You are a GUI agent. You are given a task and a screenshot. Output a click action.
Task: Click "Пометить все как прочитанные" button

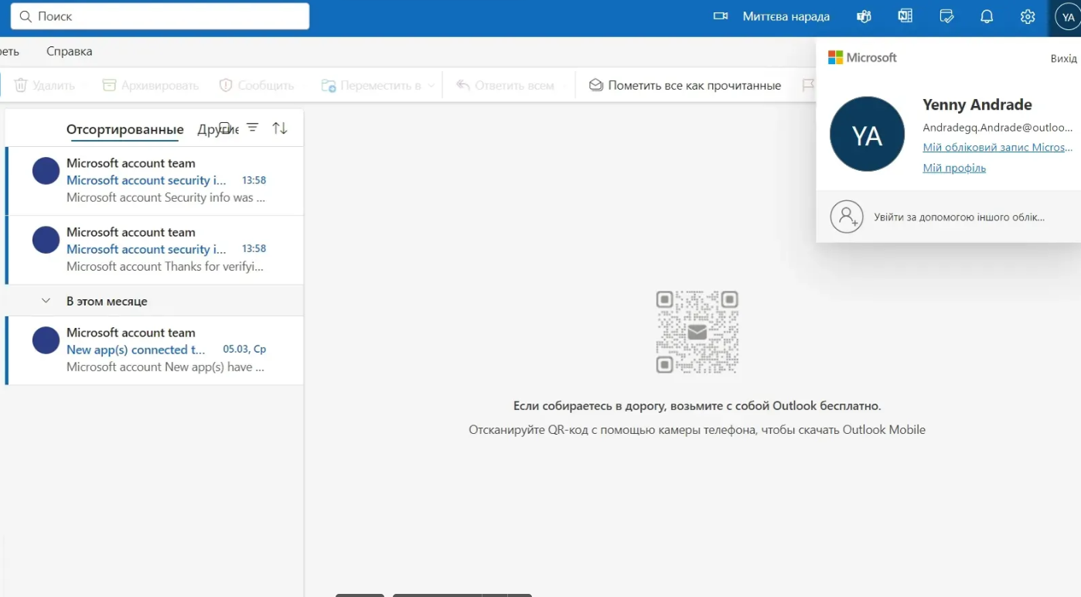click(x=685, y=85)
